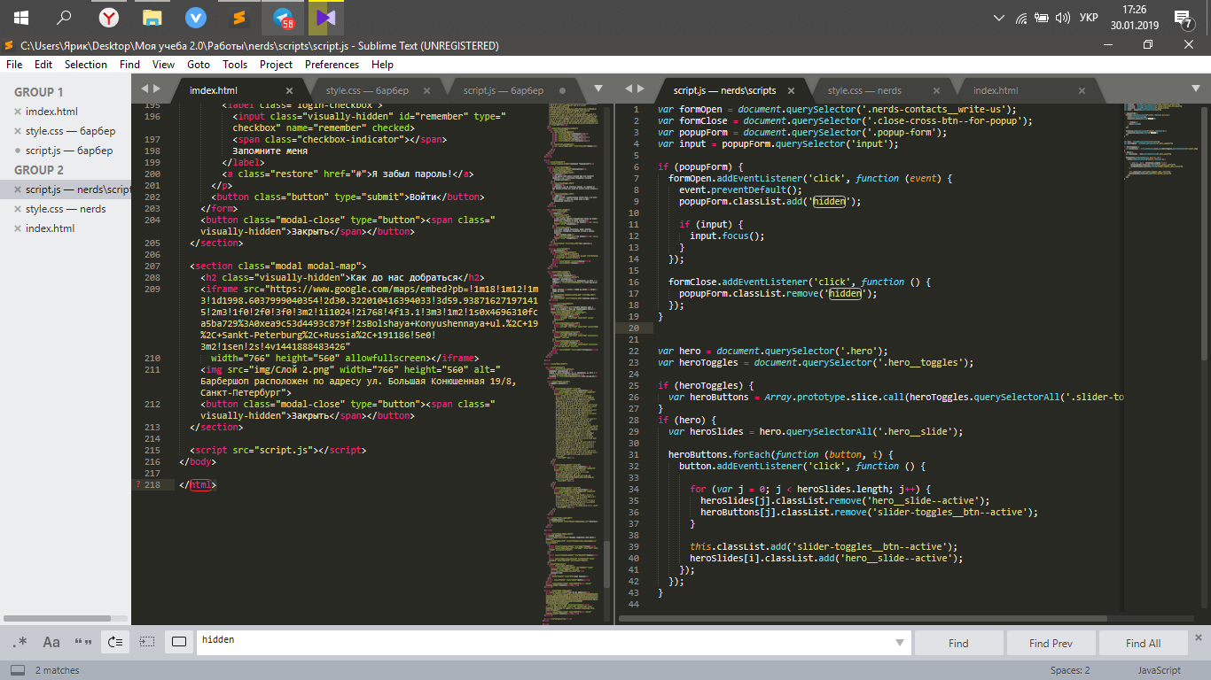This screenshot has height=680, width=1211.
Task: Close script.js — барбер in the sidebar
Action: tap(18, 151)
